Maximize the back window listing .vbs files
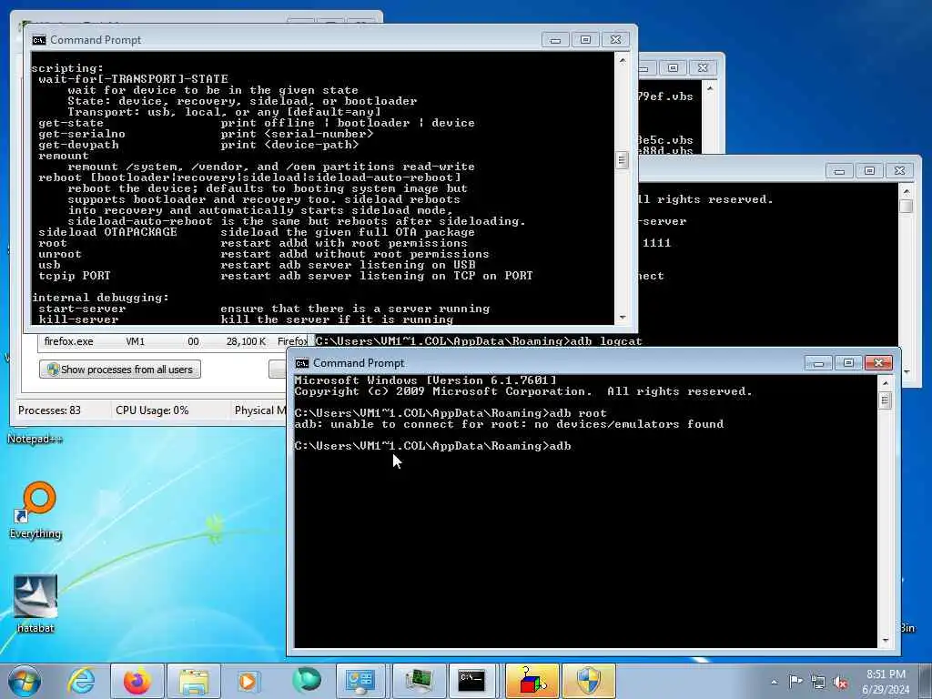Image resolution: width=932 pixels, height=699 pixels. (673, 67)
